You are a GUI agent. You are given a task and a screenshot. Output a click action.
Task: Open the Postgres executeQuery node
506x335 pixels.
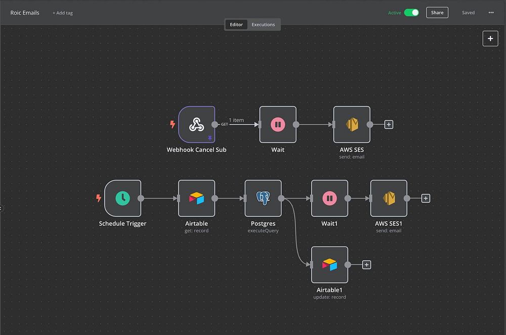[x=263, y=198]
